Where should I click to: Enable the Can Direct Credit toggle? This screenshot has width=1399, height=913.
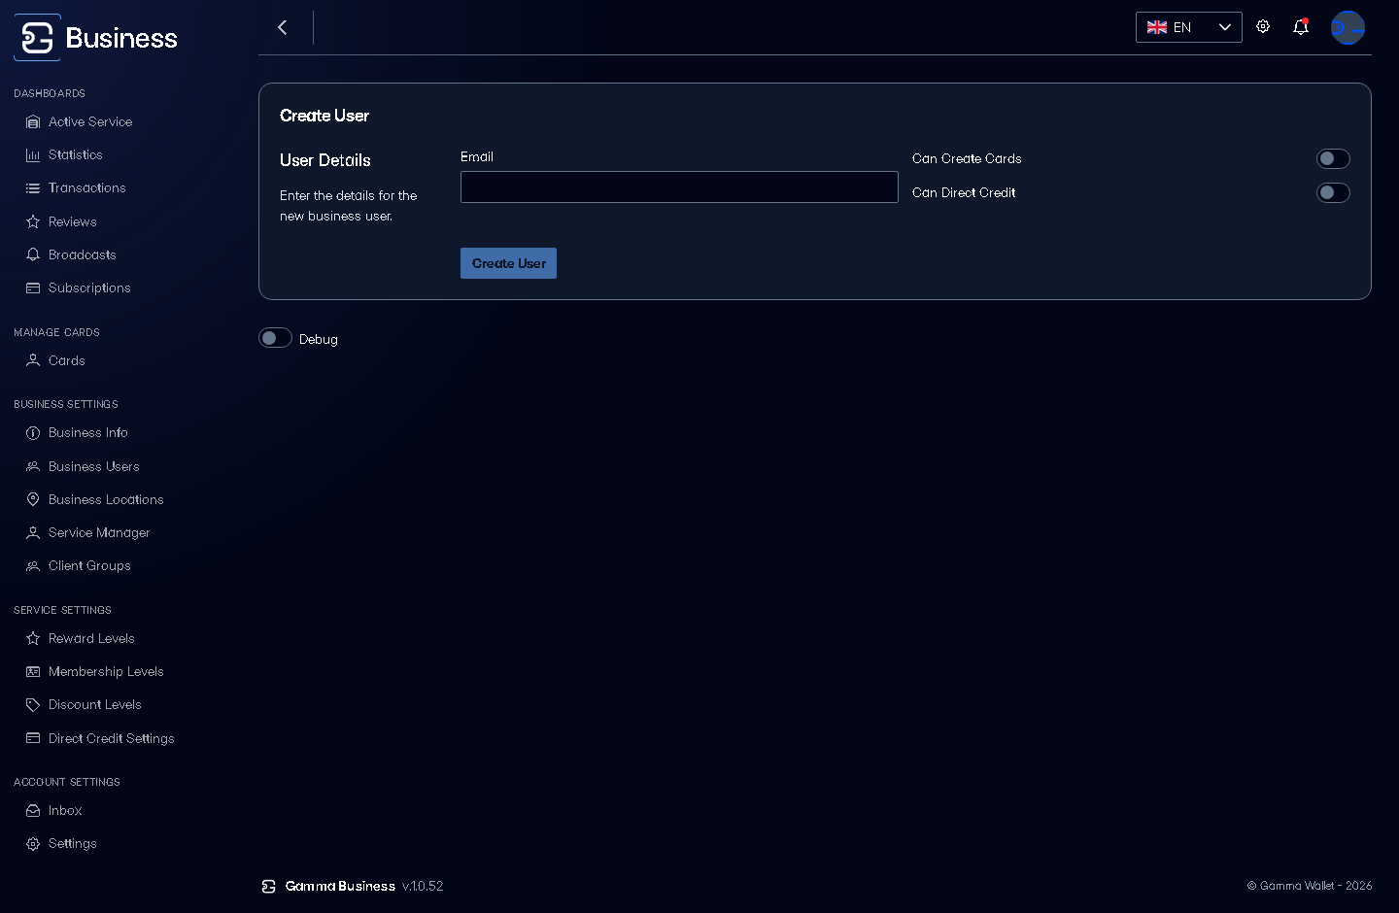1333,193
